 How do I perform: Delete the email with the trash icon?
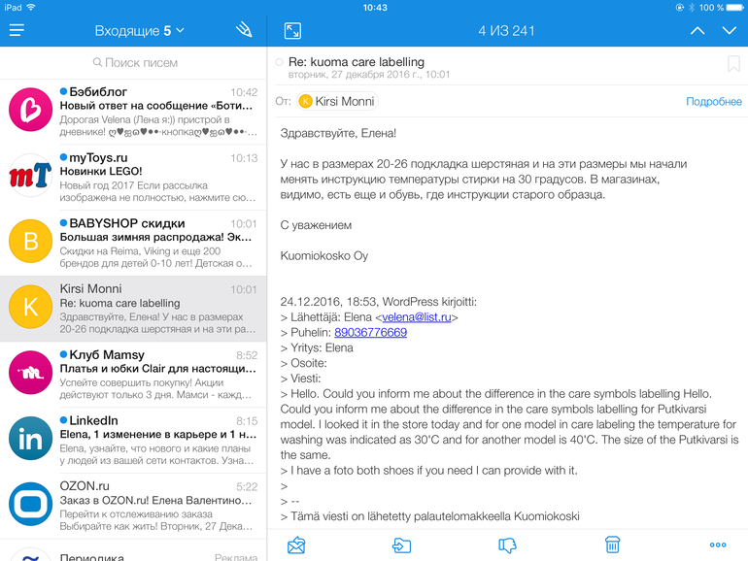pos(612,545)
